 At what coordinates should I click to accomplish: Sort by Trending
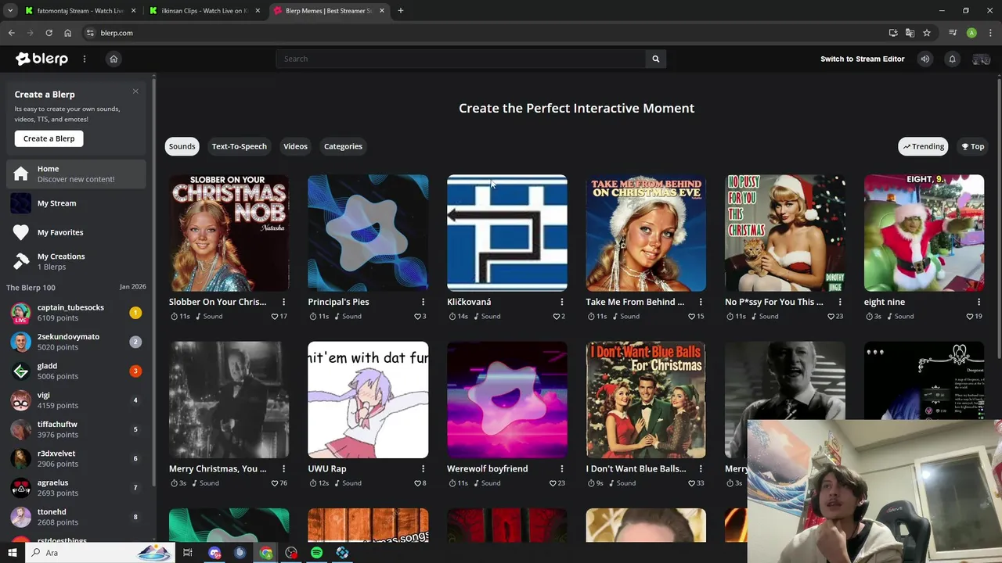[x=923, y=146]
